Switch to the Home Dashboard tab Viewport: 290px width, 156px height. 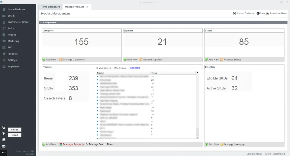point(50,7)
